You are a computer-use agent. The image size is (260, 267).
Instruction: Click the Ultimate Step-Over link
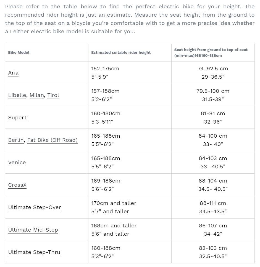click(35, 207)
